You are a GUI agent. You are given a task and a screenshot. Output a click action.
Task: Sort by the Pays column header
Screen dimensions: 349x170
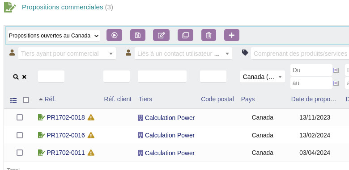(x=248, y=99)
